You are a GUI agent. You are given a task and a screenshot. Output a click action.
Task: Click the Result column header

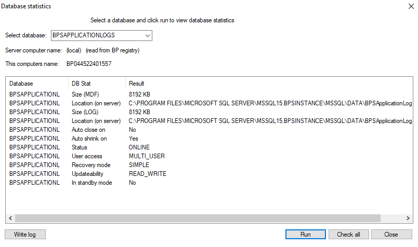point(269,84)
